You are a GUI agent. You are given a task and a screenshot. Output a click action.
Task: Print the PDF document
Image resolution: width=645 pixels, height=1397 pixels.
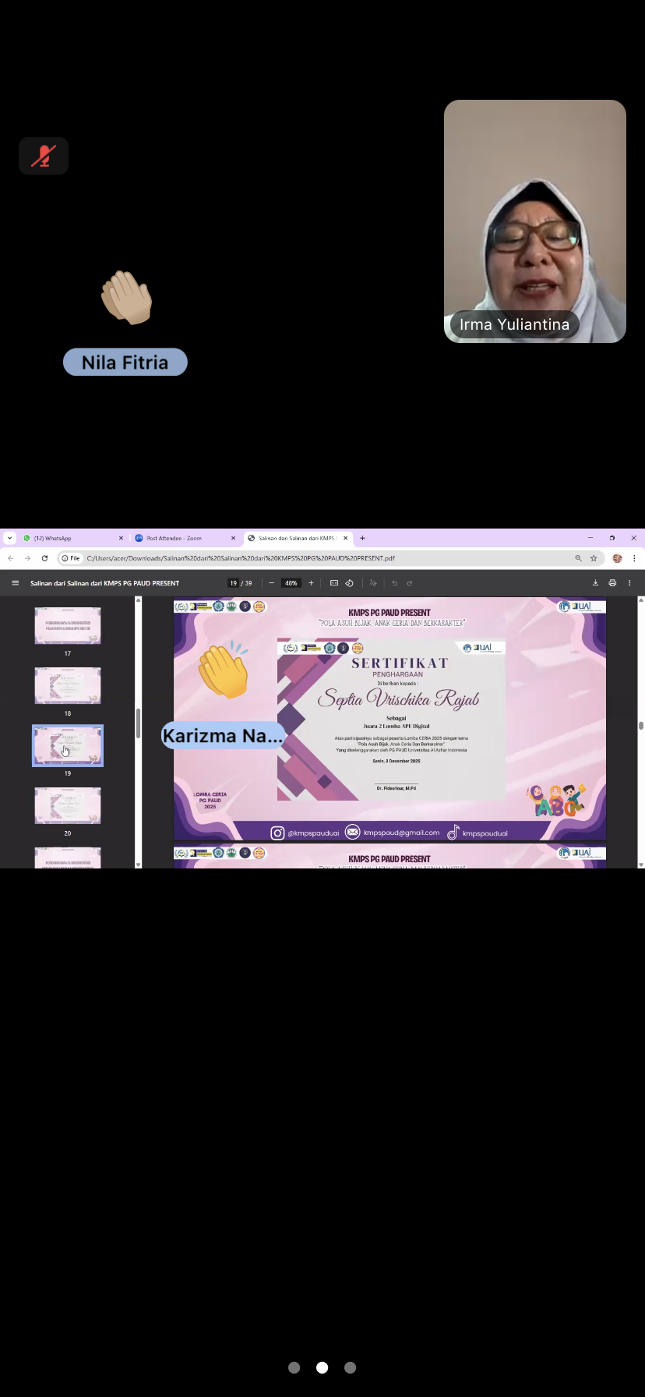pos(612,583)
